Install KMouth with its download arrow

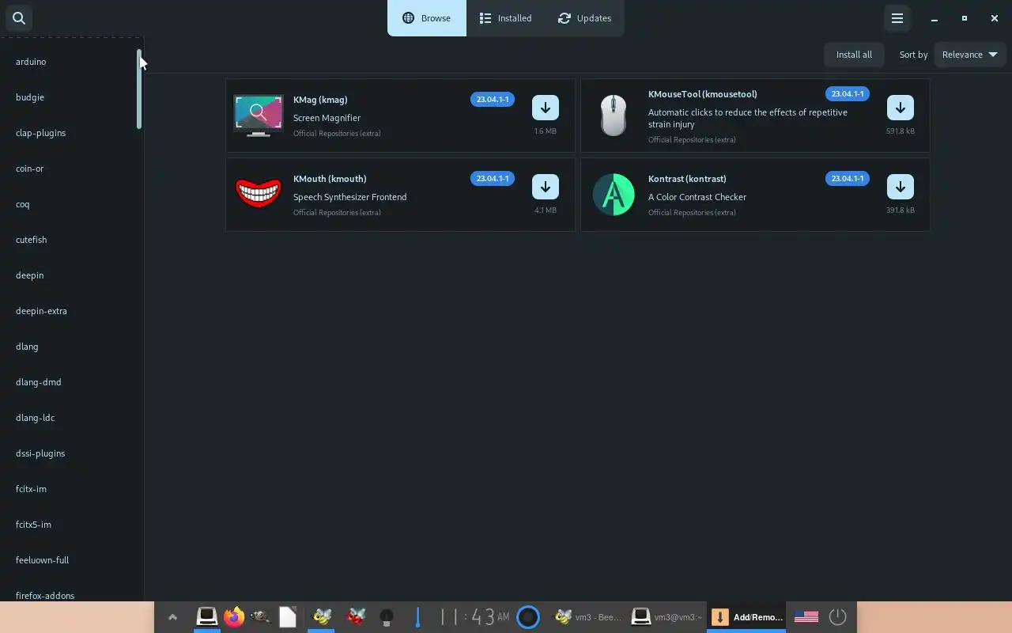[546, 187]
